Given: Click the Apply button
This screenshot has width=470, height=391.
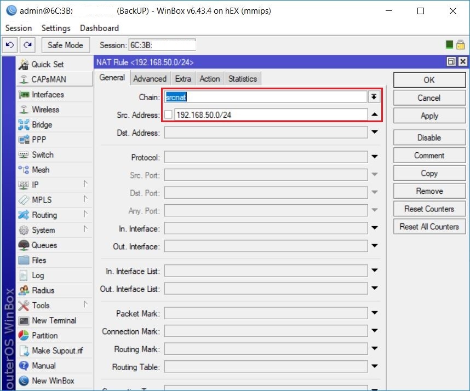Looking at the screenshot, I should tap(429, 116).
